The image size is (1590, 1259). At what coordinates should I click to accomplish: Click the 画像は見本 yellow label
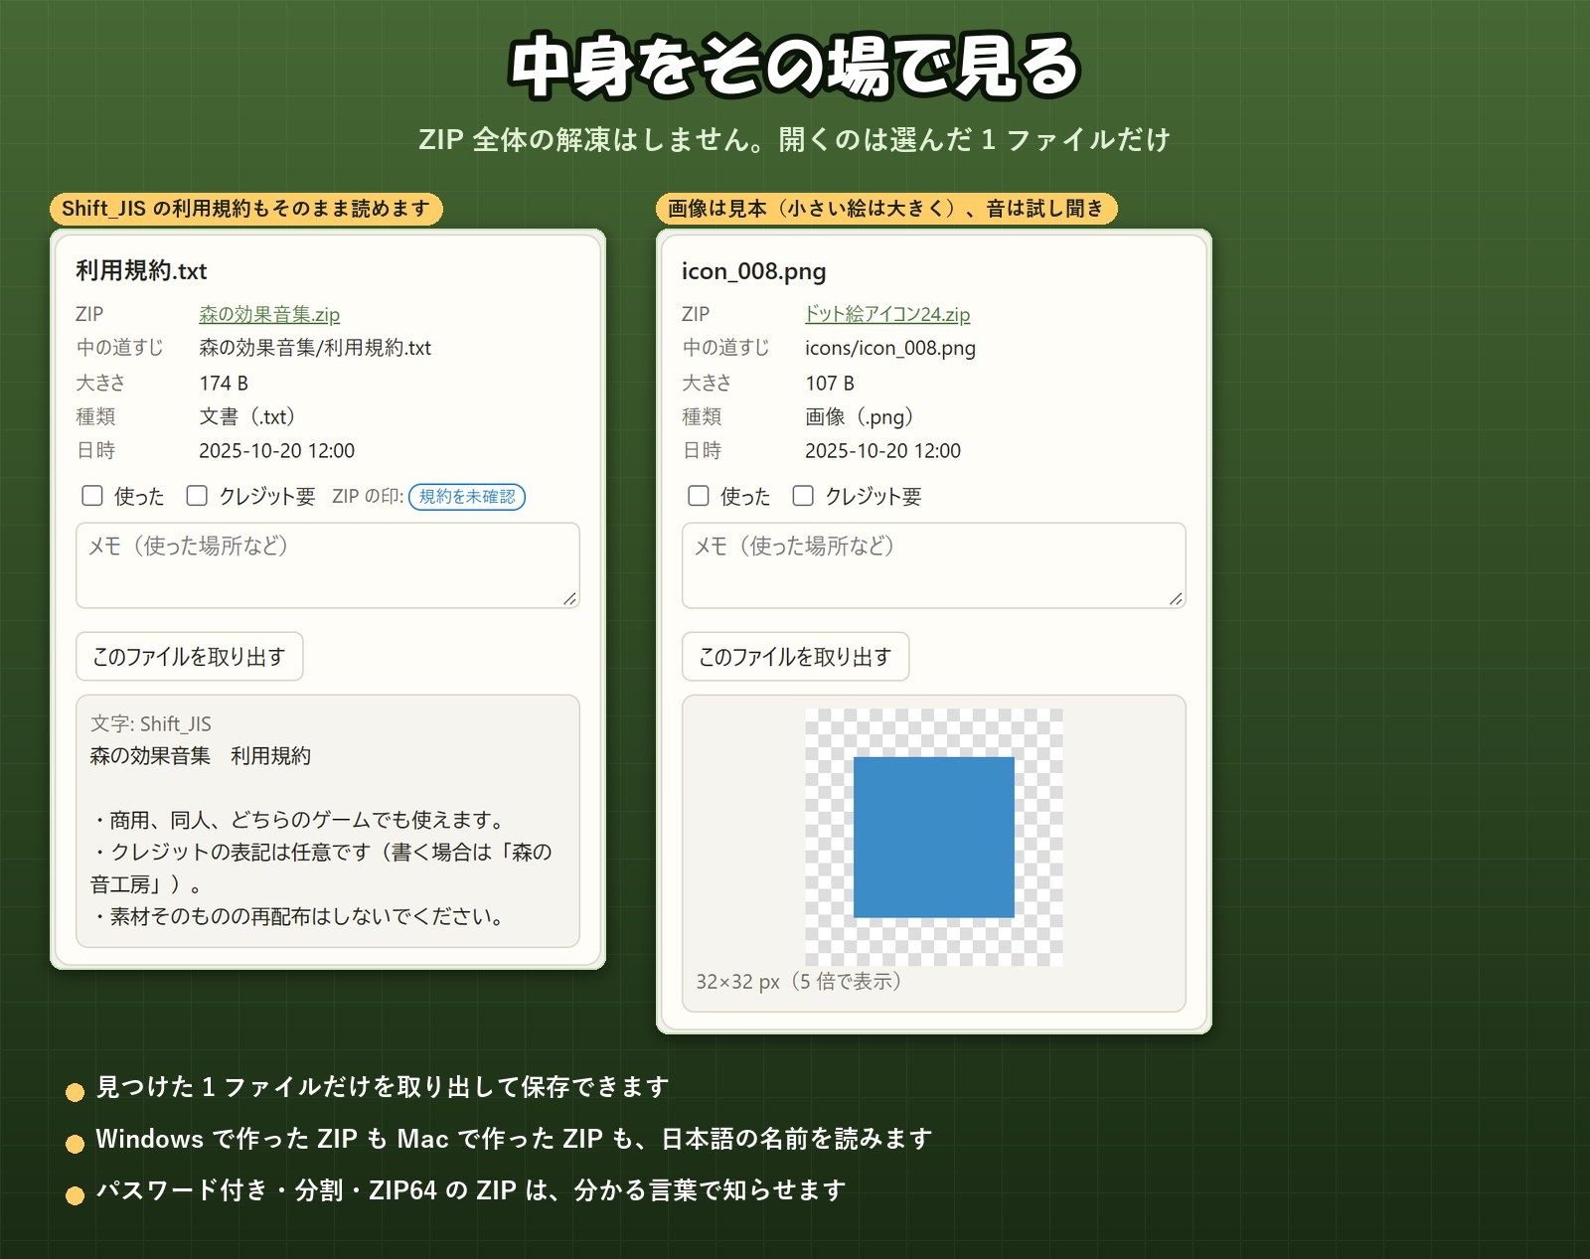tap(886, 209)
